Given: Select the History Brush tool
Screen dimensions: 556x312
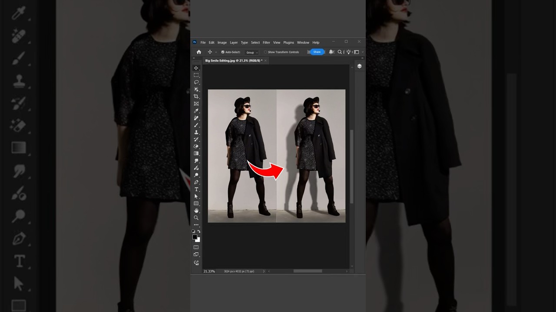Looking at the screenshot, I should (196, 139).
